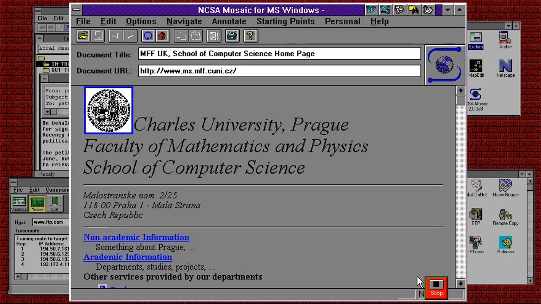Click the red Stop button
This screenshot has width=541, height=304.
(436, 288)
